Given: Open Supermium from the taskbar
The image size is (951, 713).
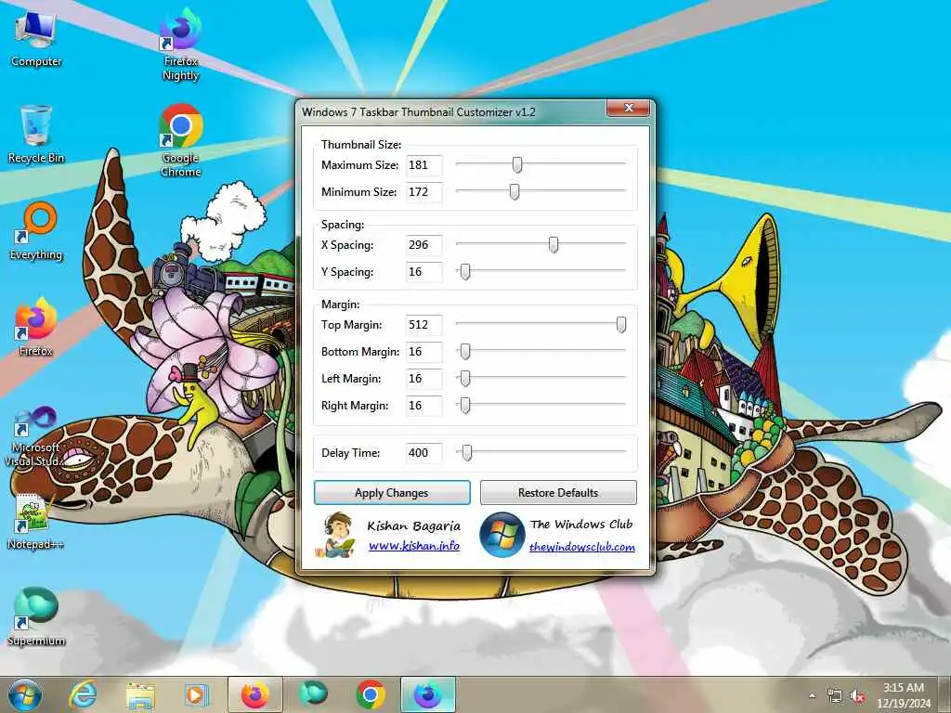Looking at the screenshot, I should (313, 694).
